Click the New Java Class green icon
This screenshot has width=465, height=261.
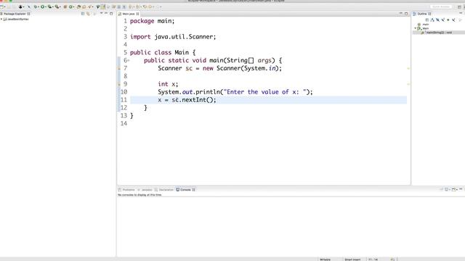click(x=70, y=7)
